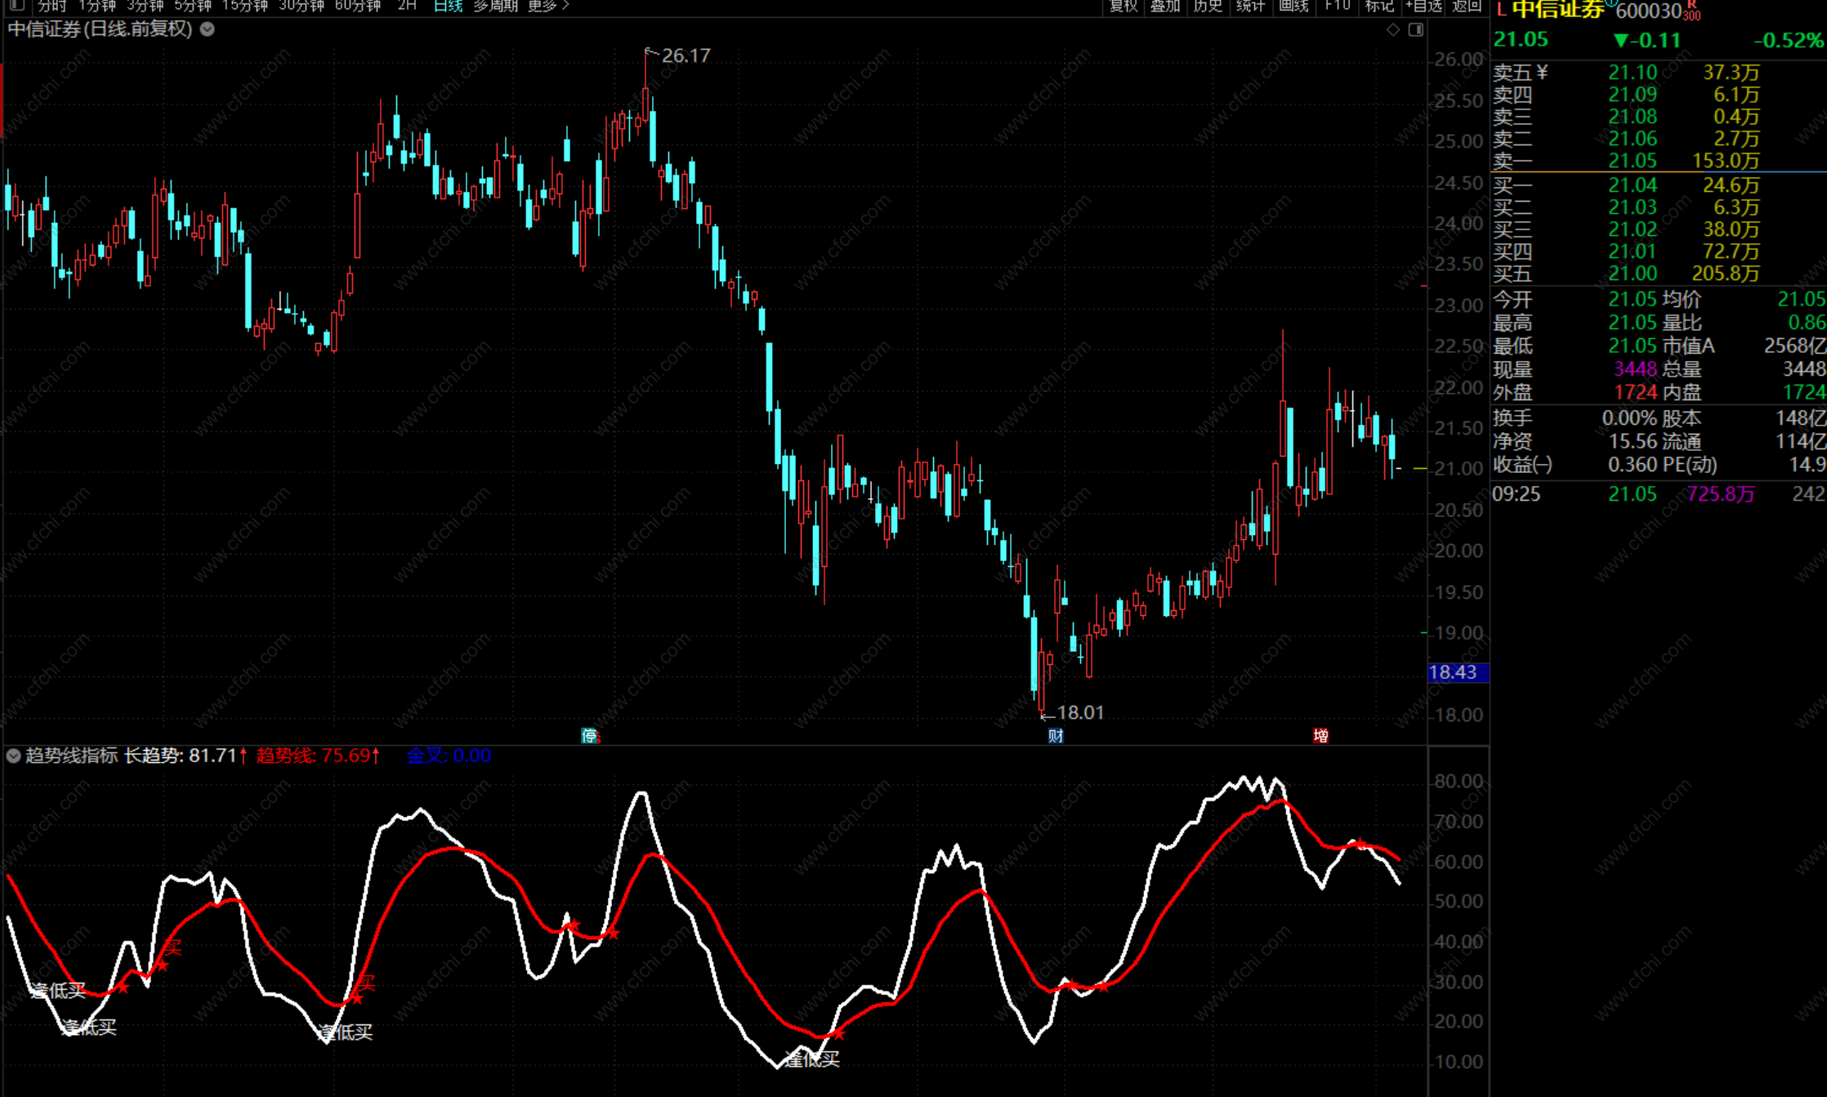Open the 趋势线指标 indicator dropdown
Image resolution: width=1827 pixels, height=1097 pixels.
[x=13, y=756]
